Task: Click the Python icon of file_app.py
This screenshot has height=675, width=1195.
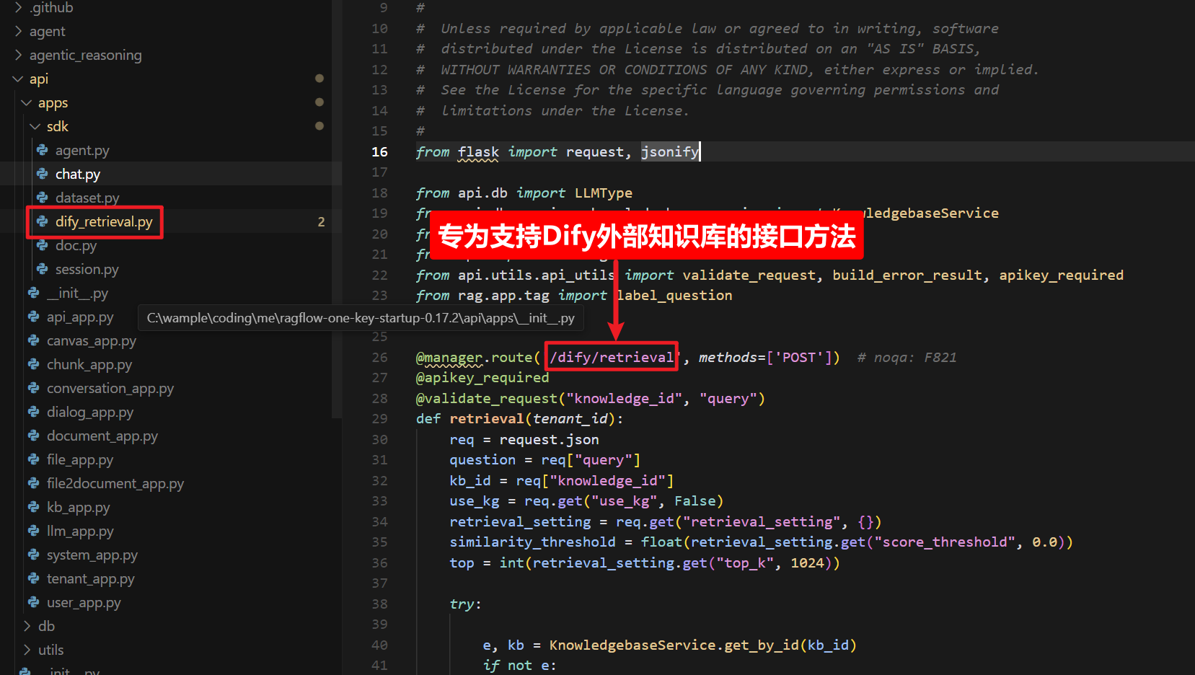Action: (34, 459)
